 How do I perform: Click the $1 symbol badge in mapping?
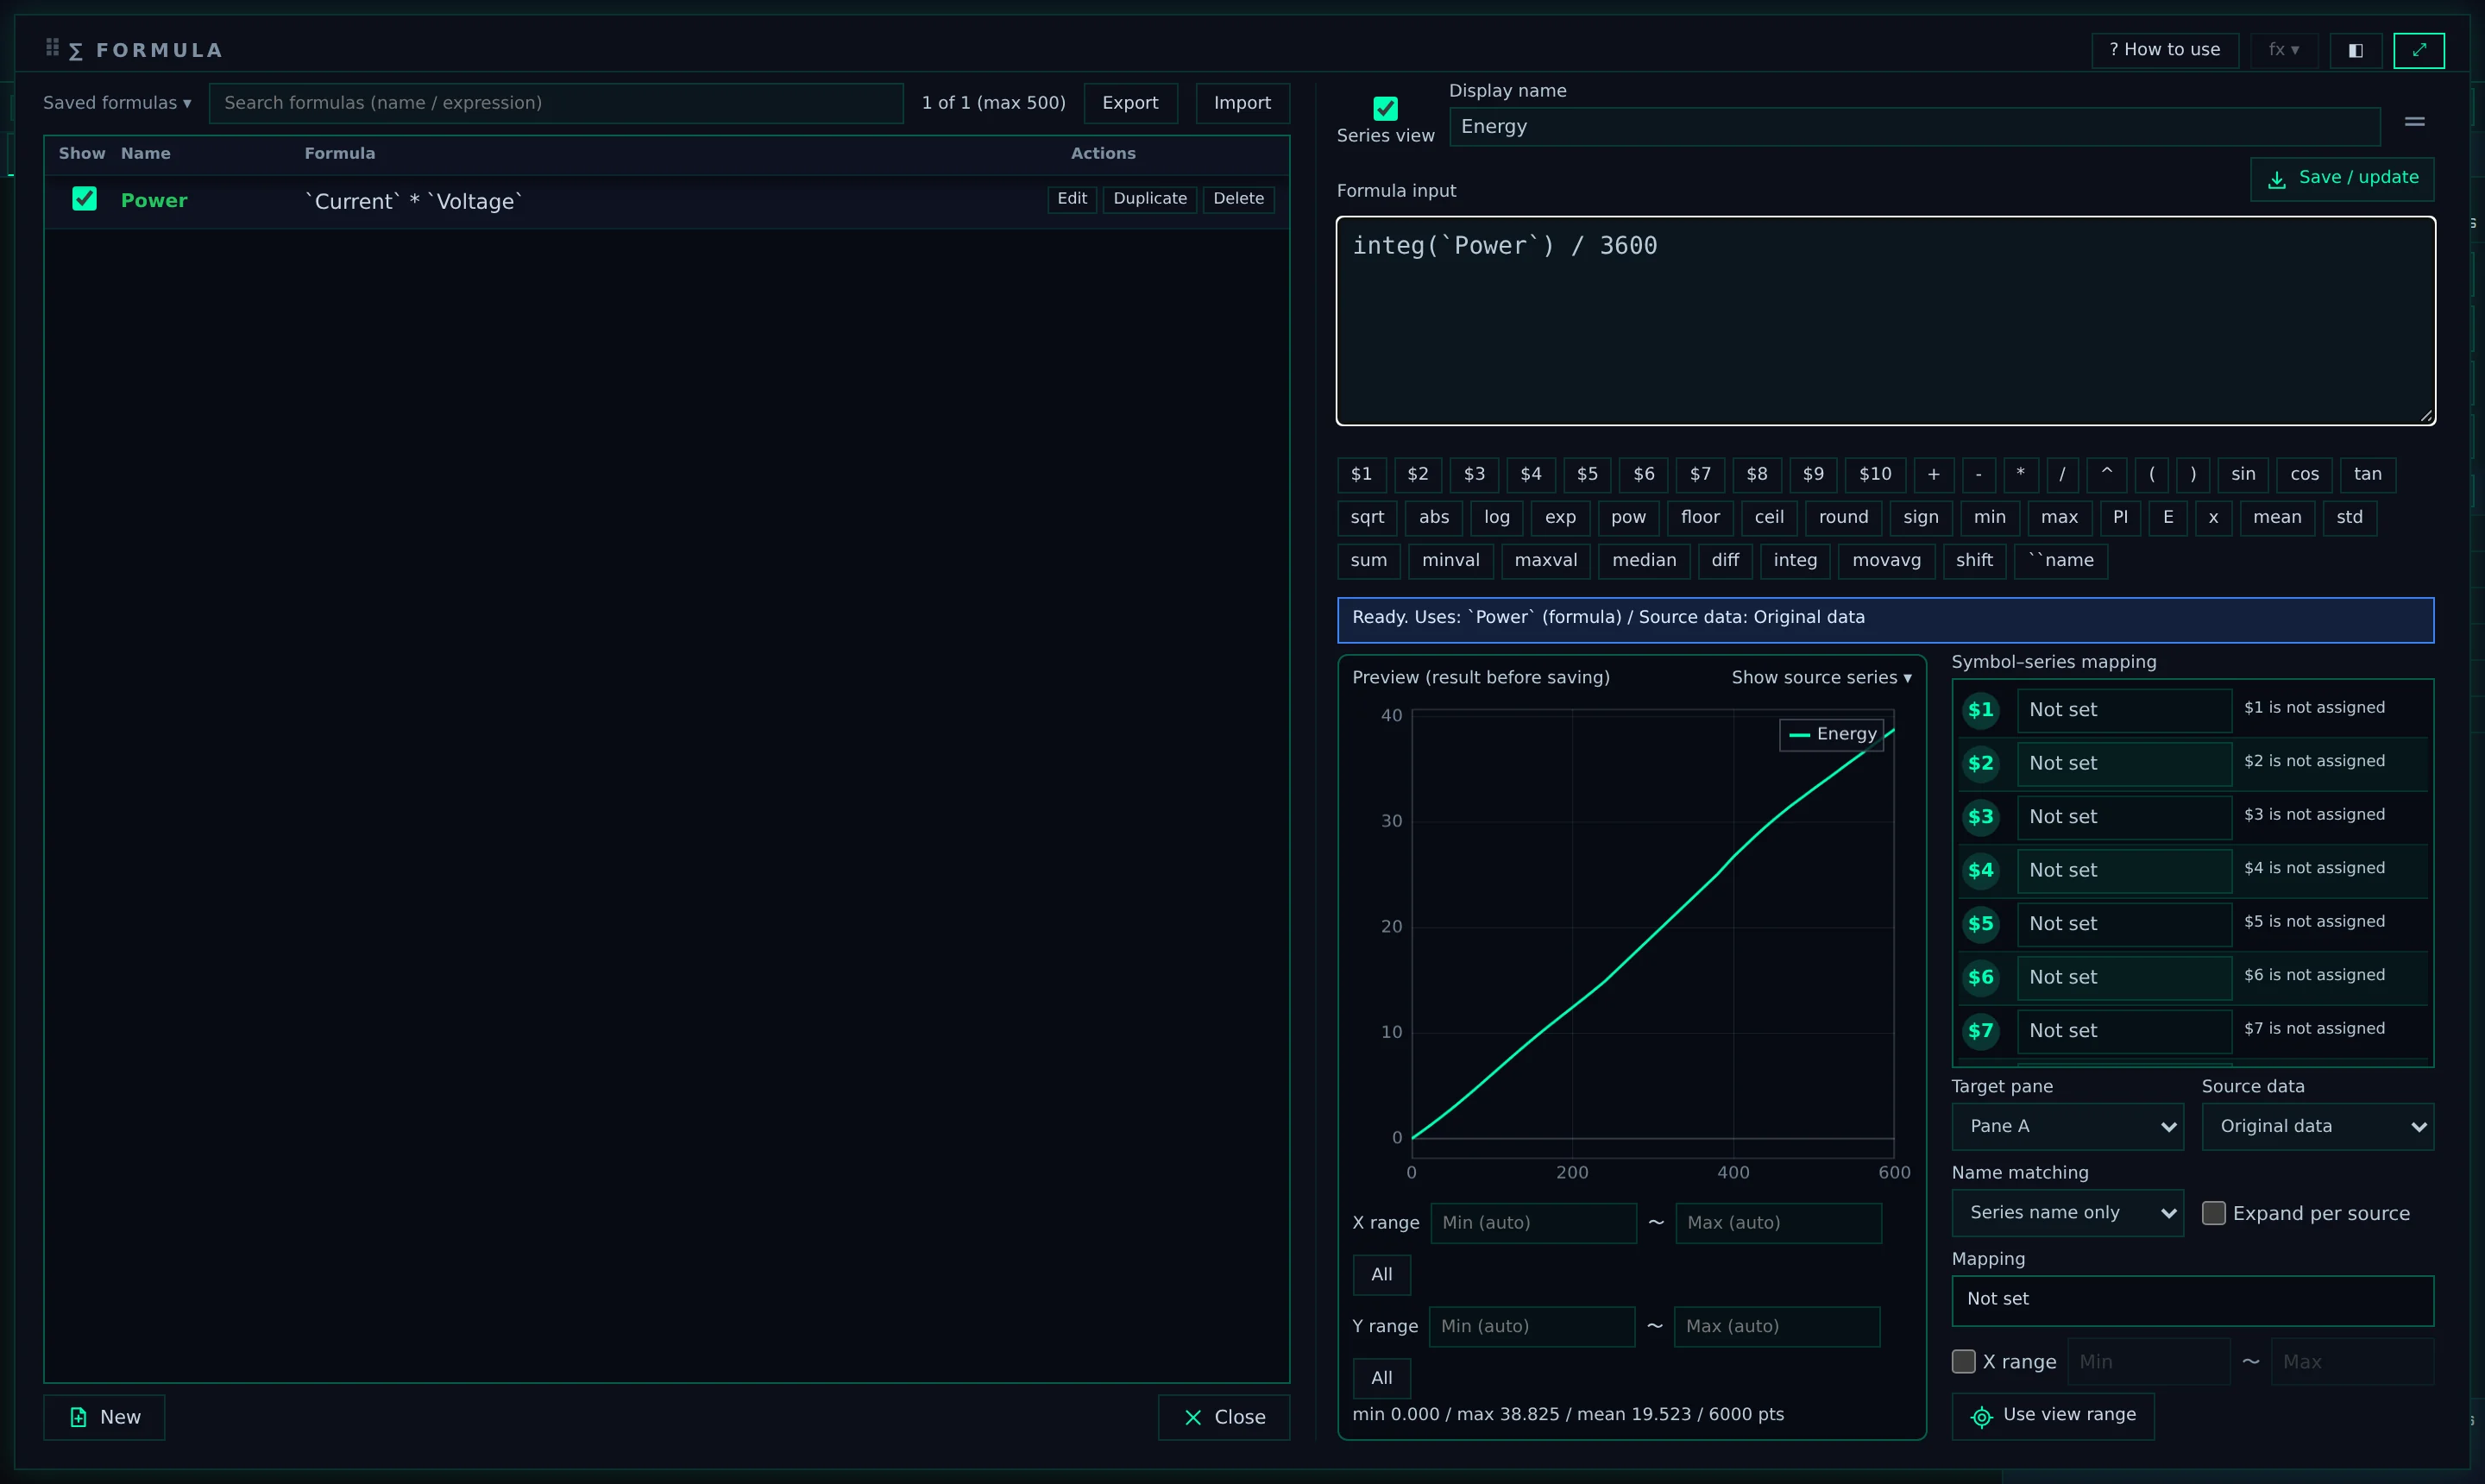click(1980, 710)
